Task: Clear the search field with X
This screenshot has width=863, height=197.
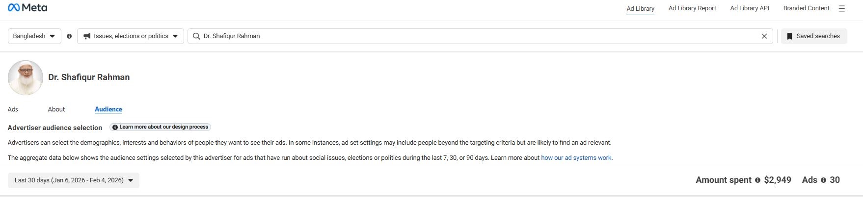Action: (x=764, y=36)
